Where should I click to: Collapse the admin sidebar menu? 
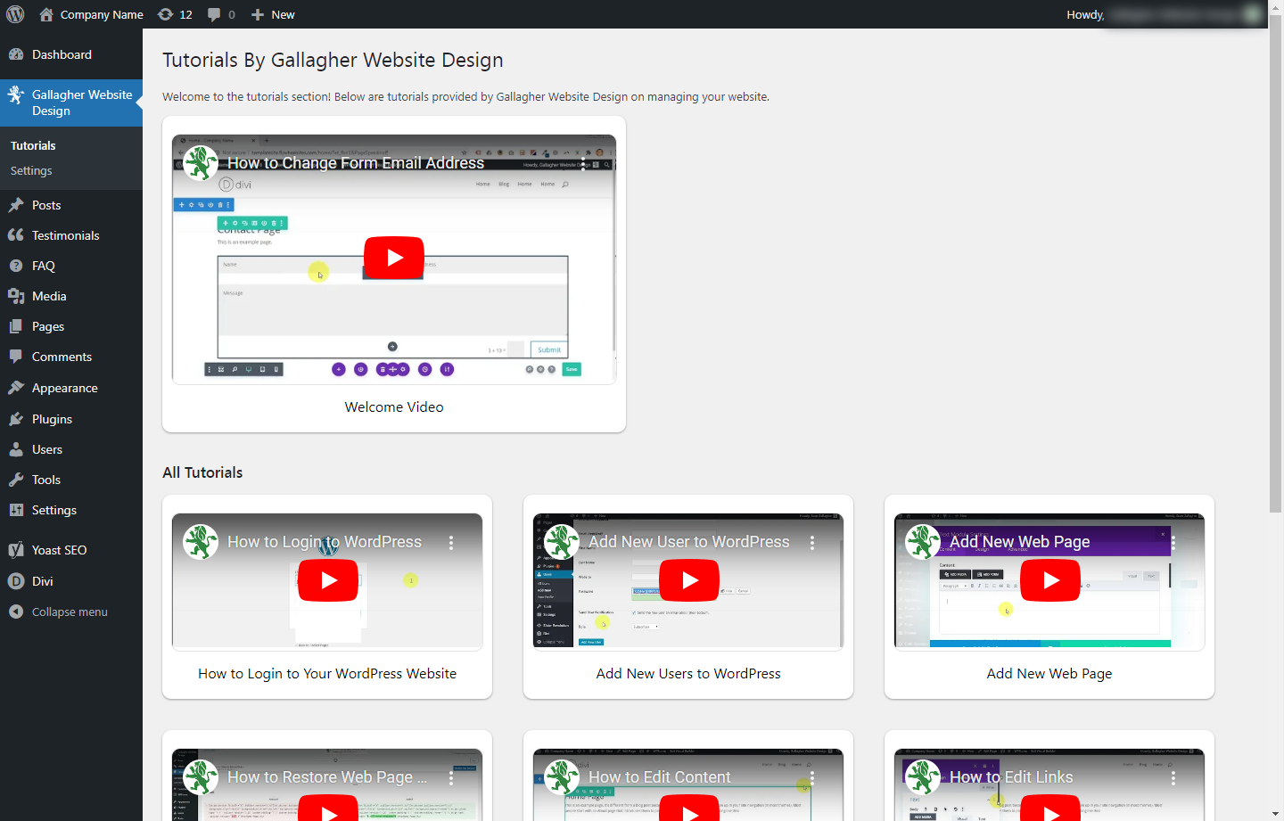tap(58, 612)
